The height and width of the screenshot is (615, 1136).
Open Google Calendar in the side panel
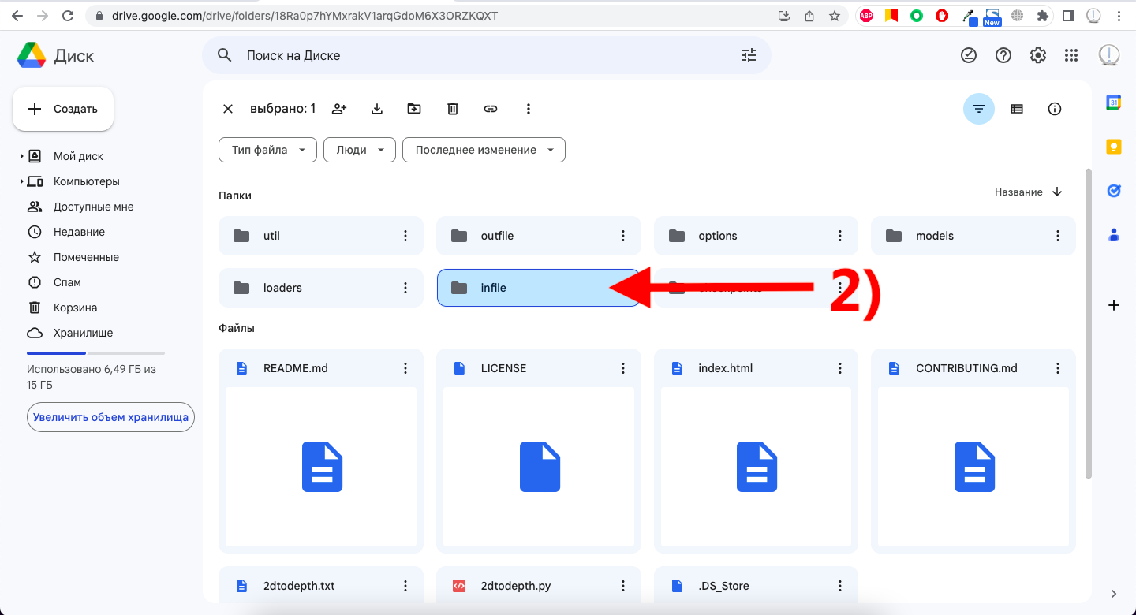click(1114, 102)
